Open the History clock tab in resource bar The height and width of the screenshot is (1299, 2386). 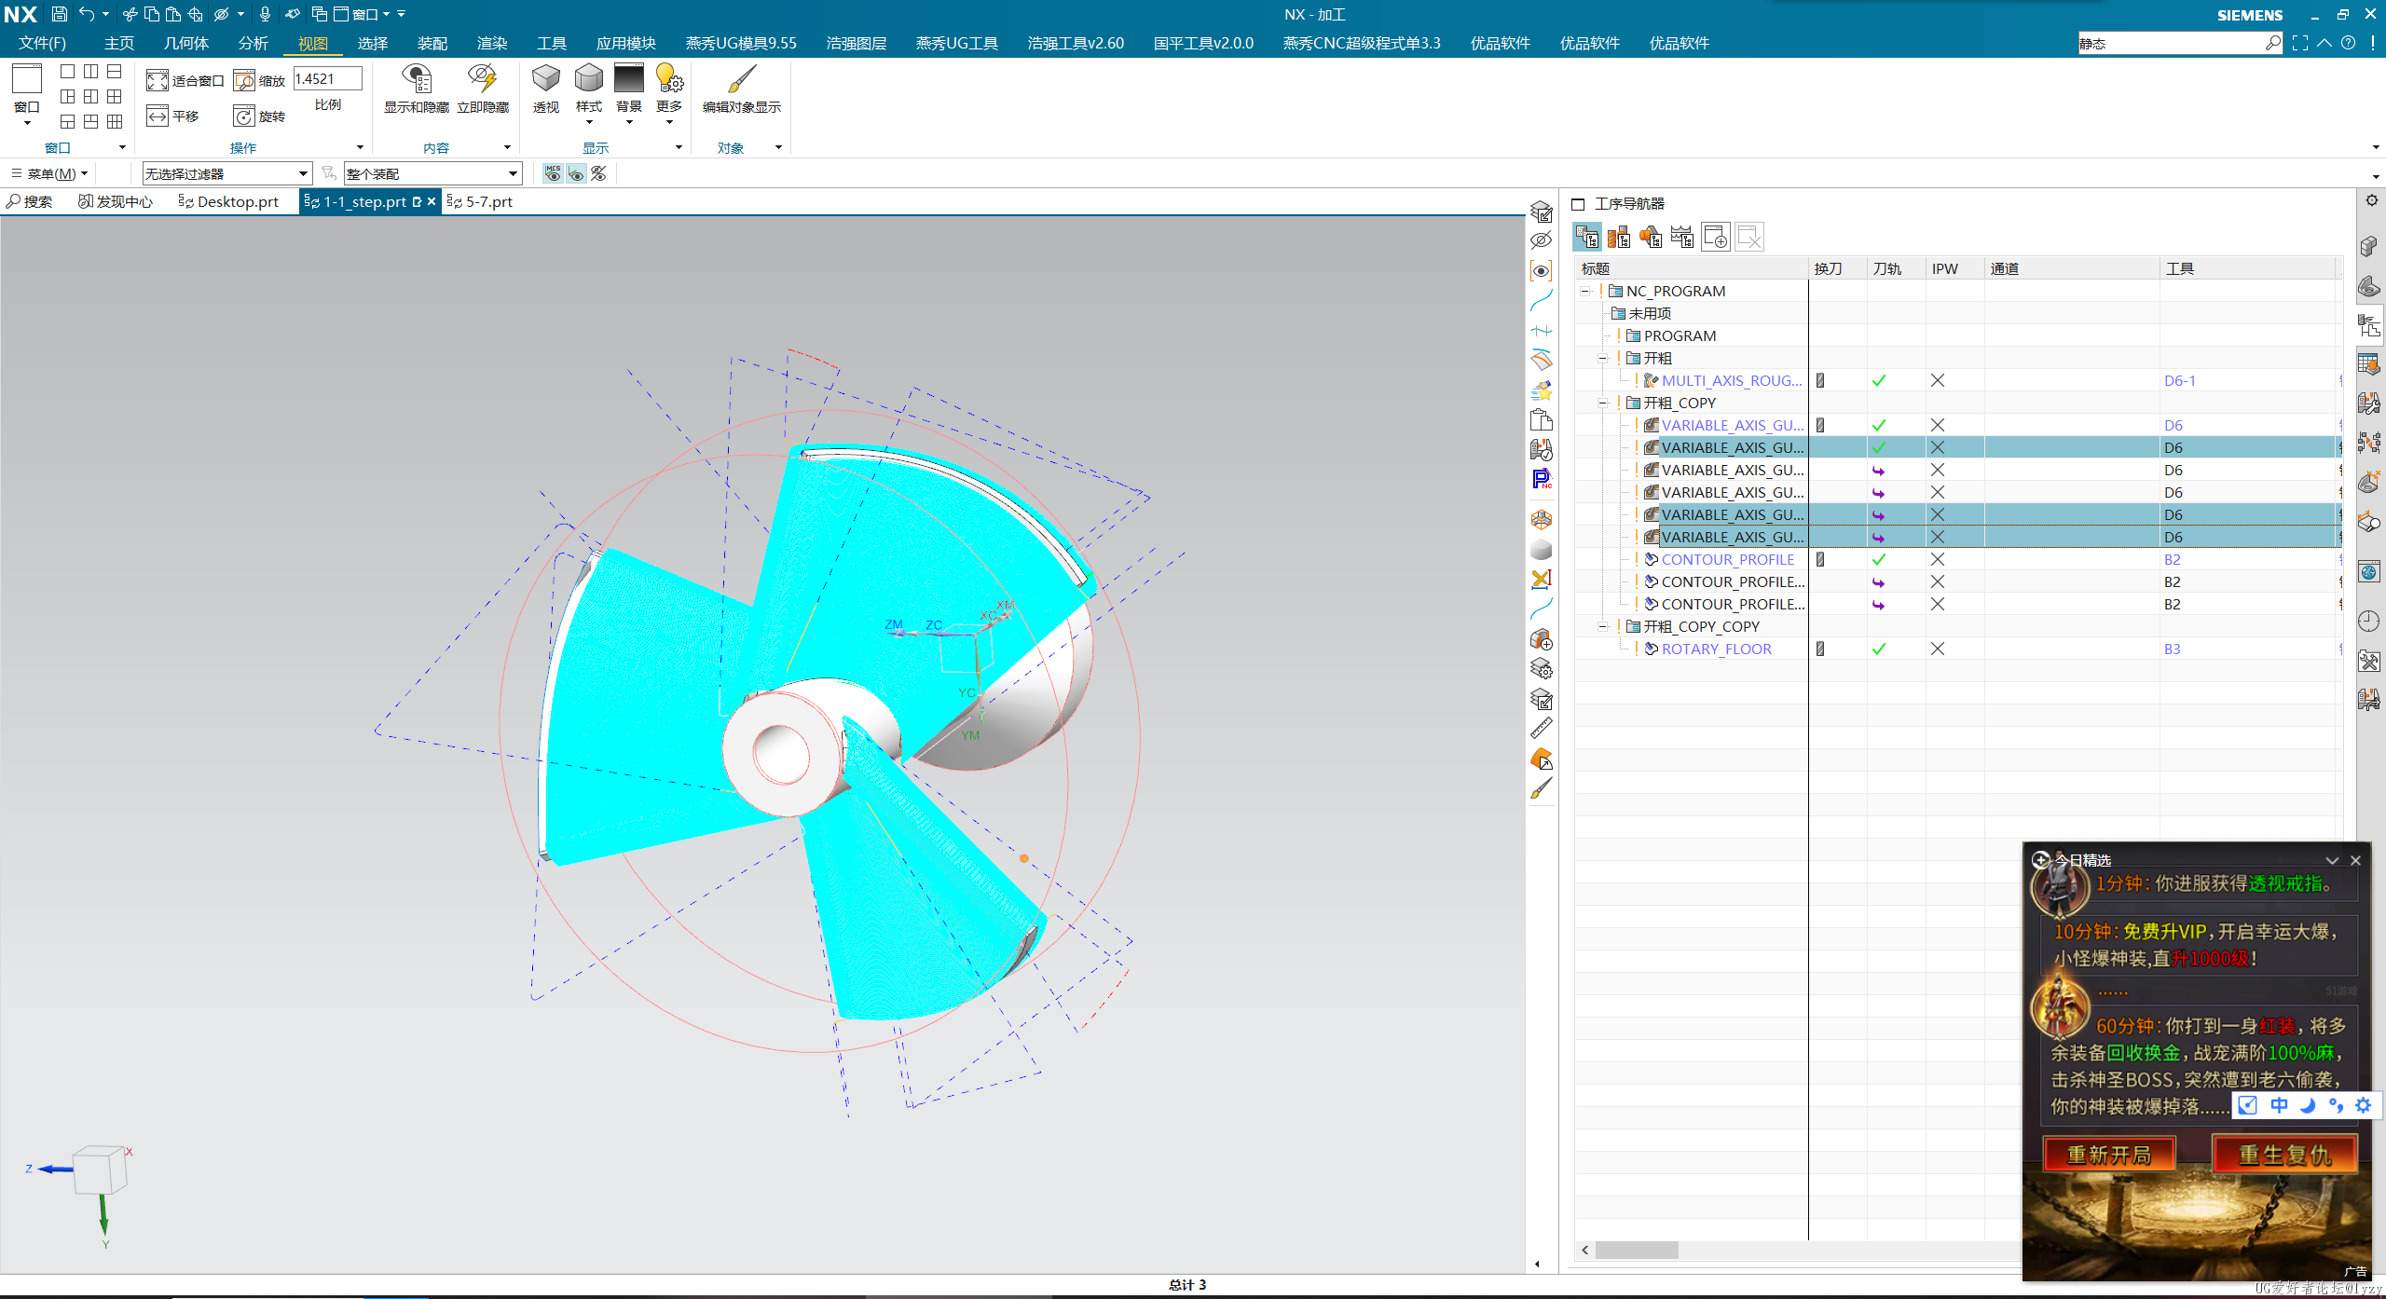tap(2369, 622)
